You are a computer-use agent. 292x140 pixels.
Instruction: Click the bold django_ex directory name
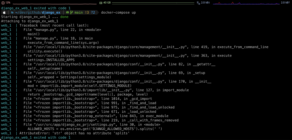click(51, 12)
